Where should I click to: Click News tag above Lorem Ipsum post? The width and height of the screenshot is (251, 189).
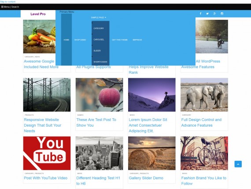[132, 115]
